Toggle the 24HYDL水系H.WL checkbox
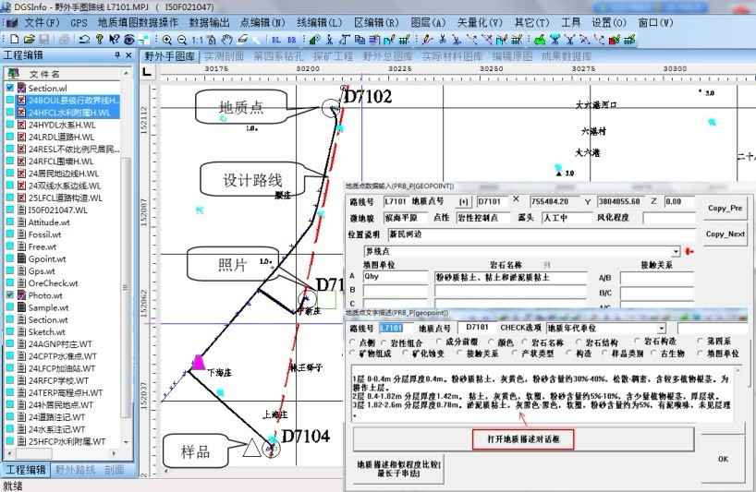This screenshot has width=756, height=492. (x=9, y=125)
